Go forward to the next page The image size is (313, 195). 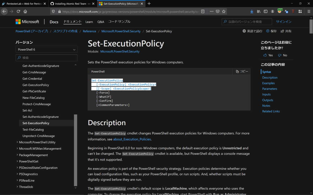tap(11, 11)
